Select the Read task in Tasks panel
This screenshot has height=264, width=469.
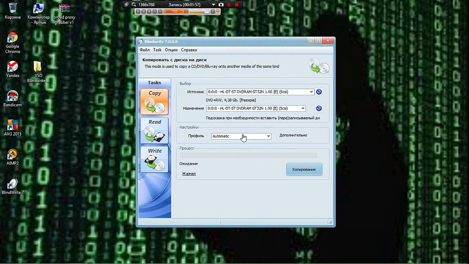point(154,131)
